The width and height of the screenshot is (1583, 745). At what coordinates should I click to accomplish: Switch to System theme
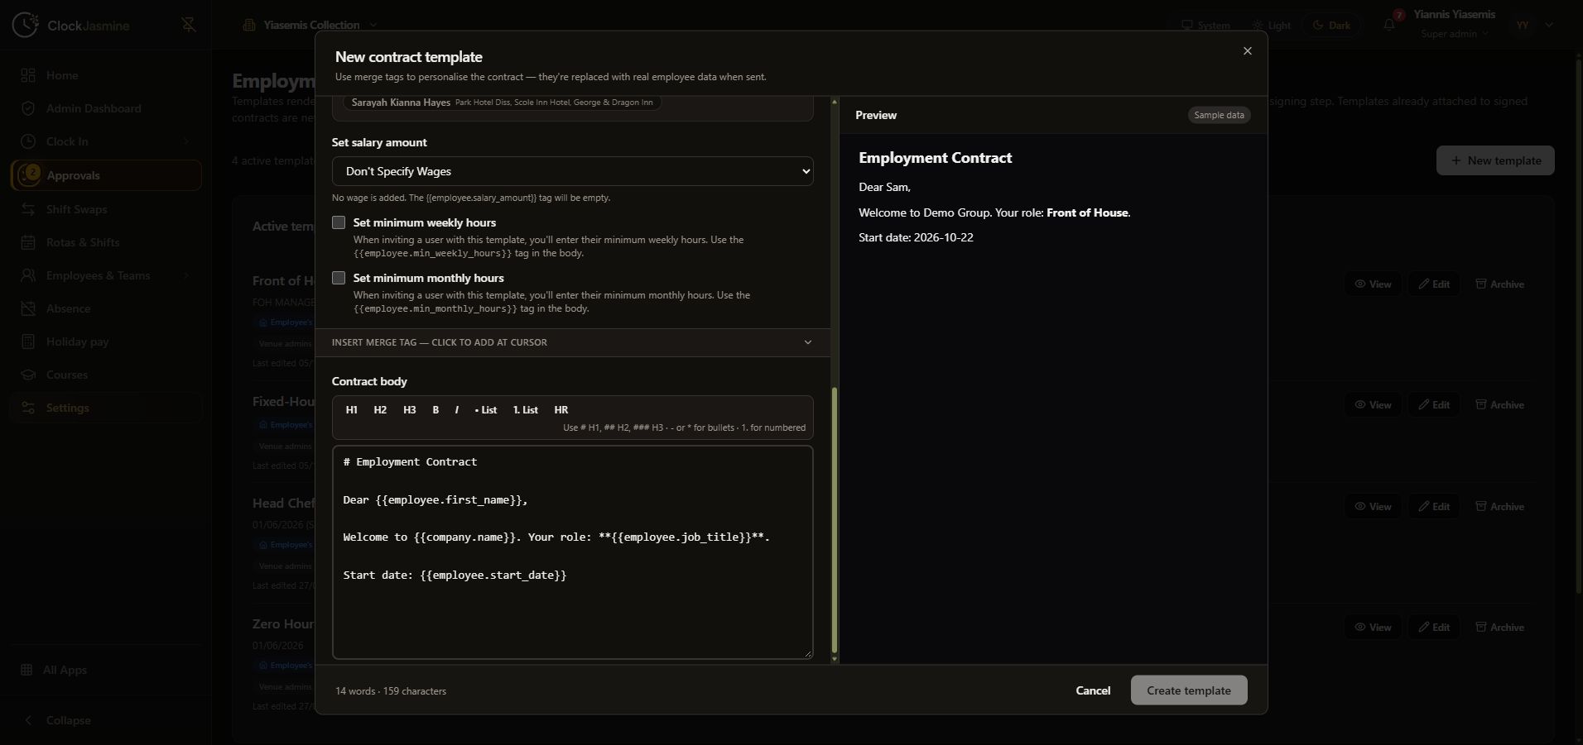[x=1205, y=26]
